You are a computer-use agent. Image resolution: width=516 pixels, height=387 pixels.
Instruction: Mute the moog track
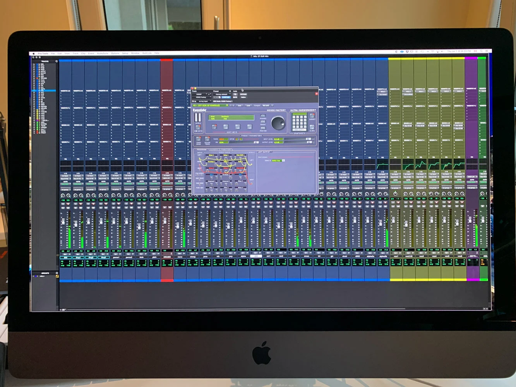pos(195,207)
